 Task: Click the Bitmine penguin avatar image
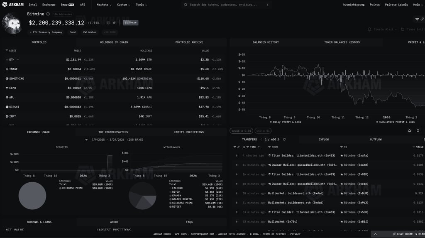pyautogui.click(x=12, y=24)
